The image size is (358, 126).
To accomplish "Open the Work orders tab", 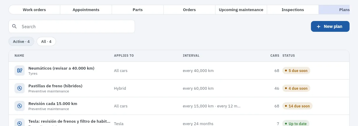I will pyautogui.click(x=34, y=10).
